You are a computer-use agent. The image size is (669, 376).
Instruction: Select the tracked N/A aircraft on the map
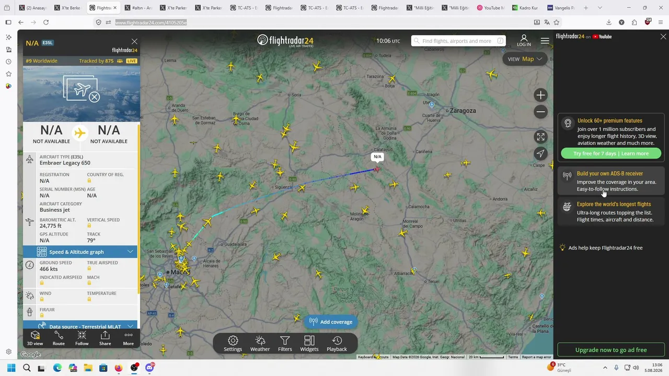click(377, 169)
